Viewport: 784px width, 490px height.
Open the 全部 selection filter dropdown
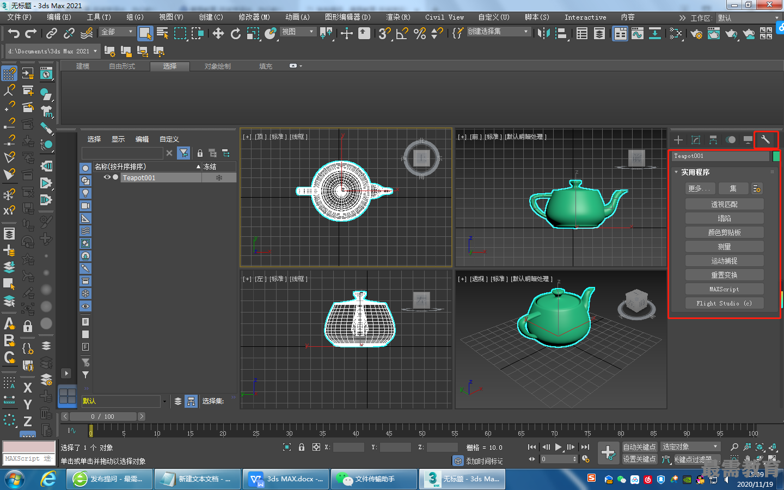117,32
